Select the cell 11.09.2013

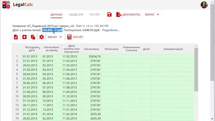point(72,92)
